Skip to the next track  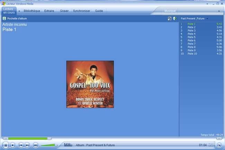point(27,145)
